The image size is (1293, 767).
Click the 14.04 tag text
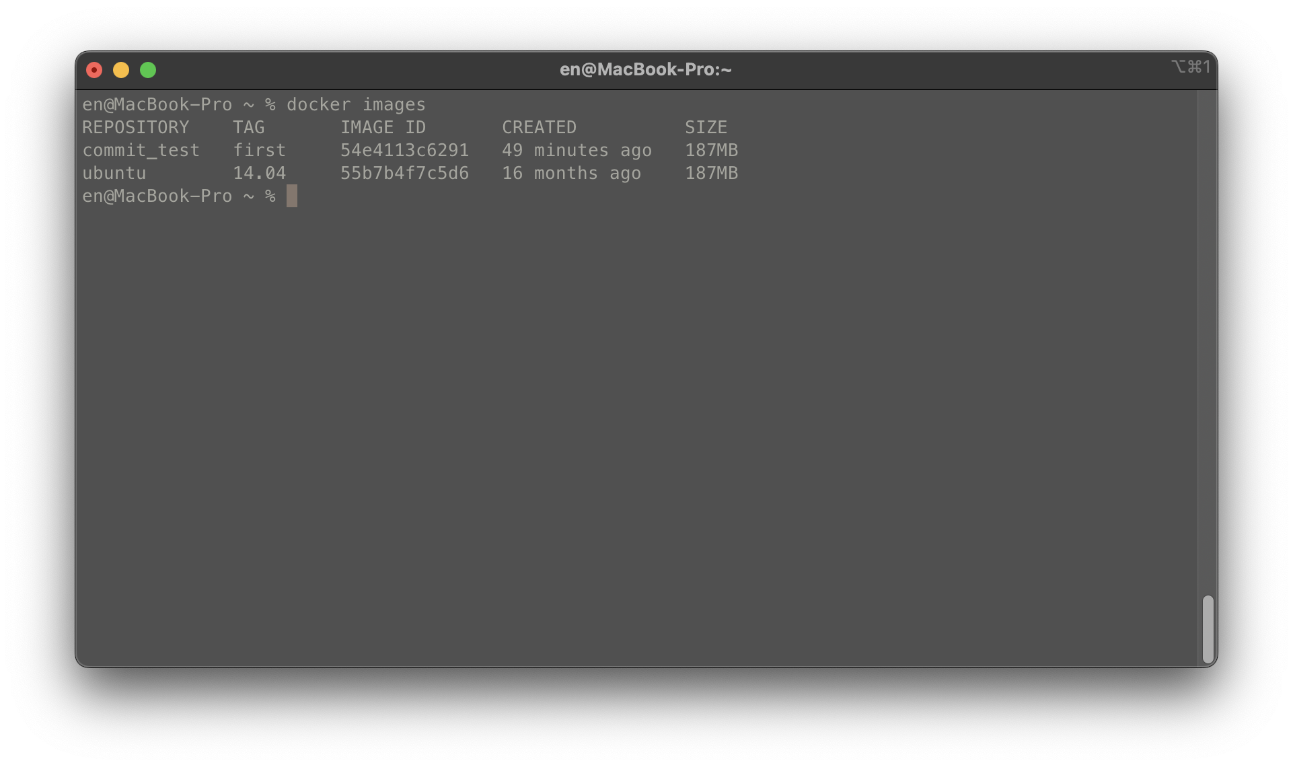tap(259, 174)
